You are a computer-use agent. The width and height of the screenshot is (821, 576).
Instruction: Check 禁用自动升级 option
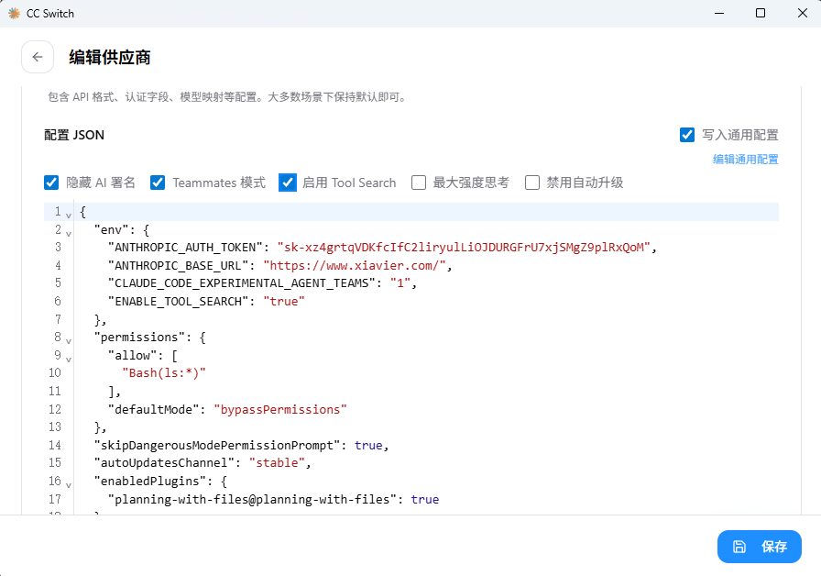pos(532,183)
